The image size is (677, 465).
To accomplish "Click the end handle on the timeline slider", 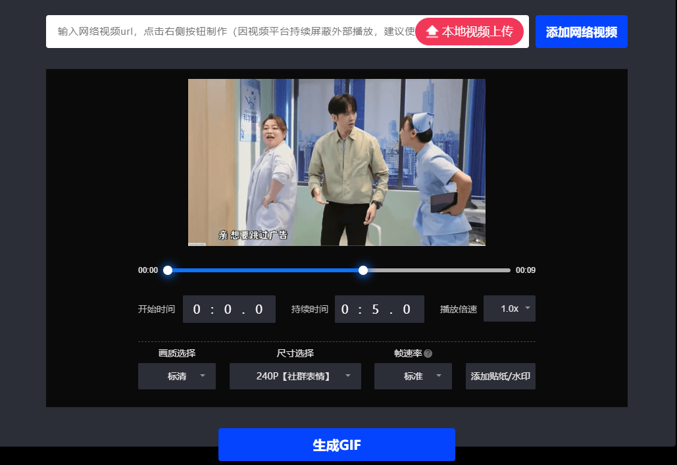I will coord(363,270).
